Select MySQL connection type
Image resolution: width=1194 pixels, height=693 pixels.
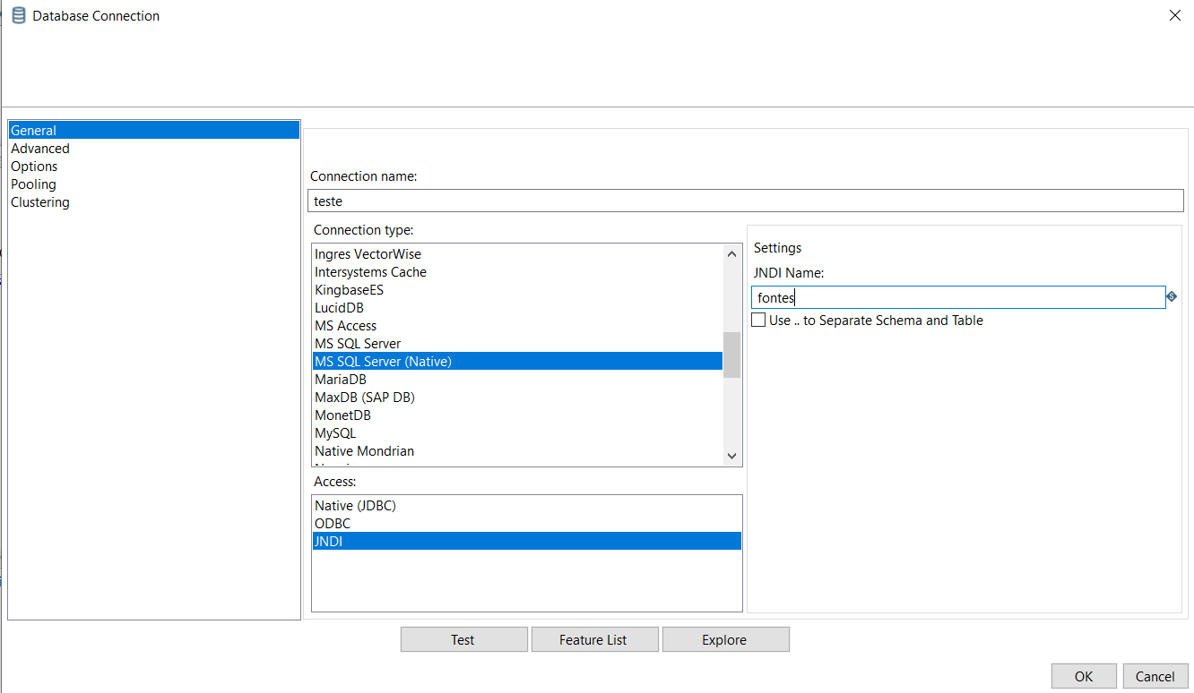coord(517,432)
